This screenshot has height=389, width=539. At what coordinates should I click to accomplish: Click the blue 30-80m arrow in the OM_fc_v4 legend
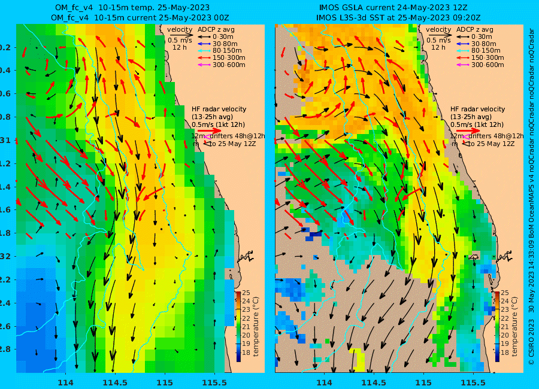tap(204, 44)
